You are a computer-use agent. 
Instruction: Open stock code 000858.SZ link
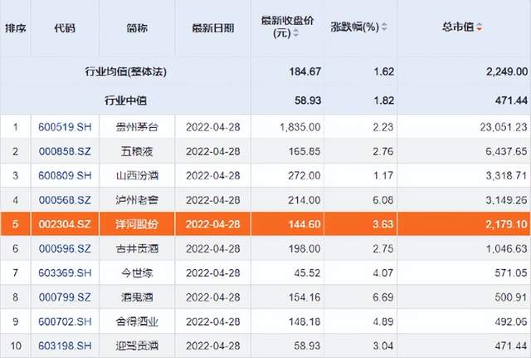point(65,151)
